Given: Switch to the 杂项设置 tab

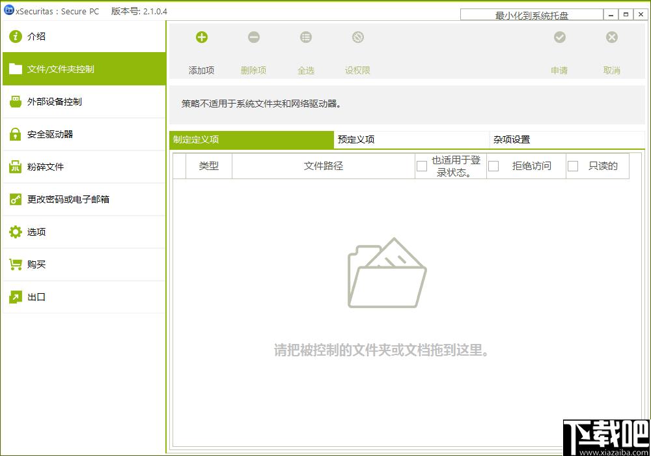Looking at the screenshot, I should pos(567,140).
